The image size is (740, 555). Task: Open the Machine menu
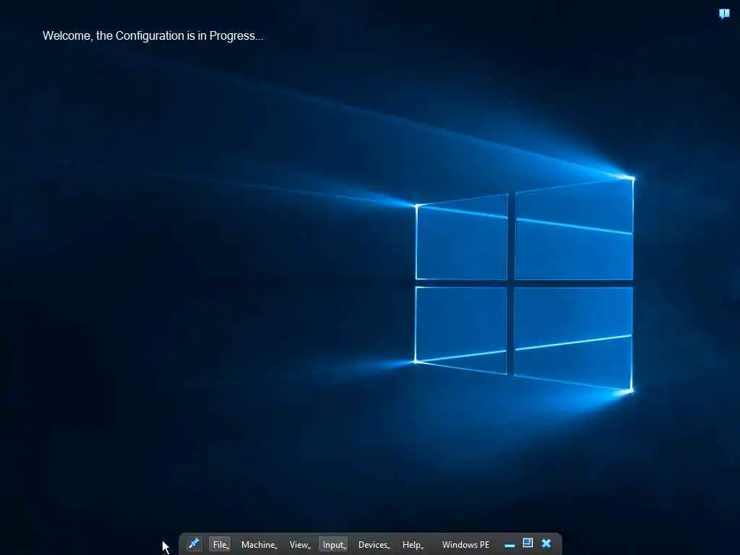(x=259, y=544)
